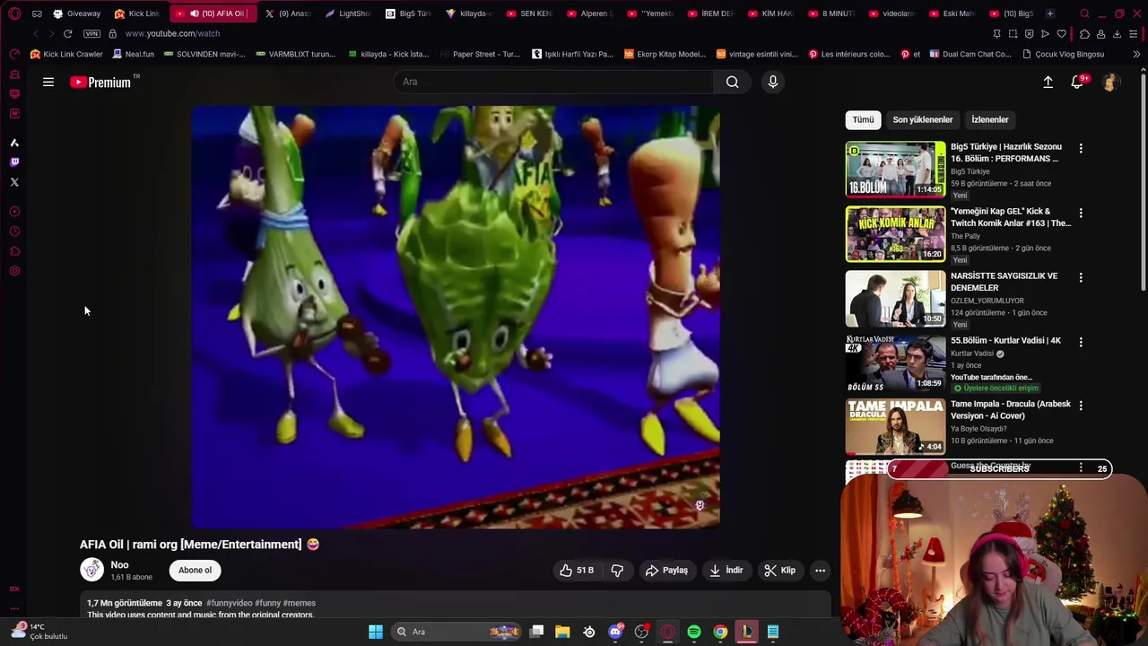
Task: Open File Explorer from the taskbar
Action: [562, 632]
